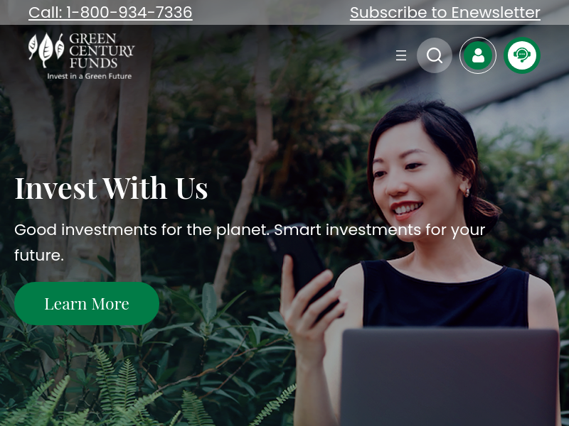Image resolution: width=569 pixels, height=426 pixels.
Task: Open the hamburger navigation menu
Action: tap(401, 55)
